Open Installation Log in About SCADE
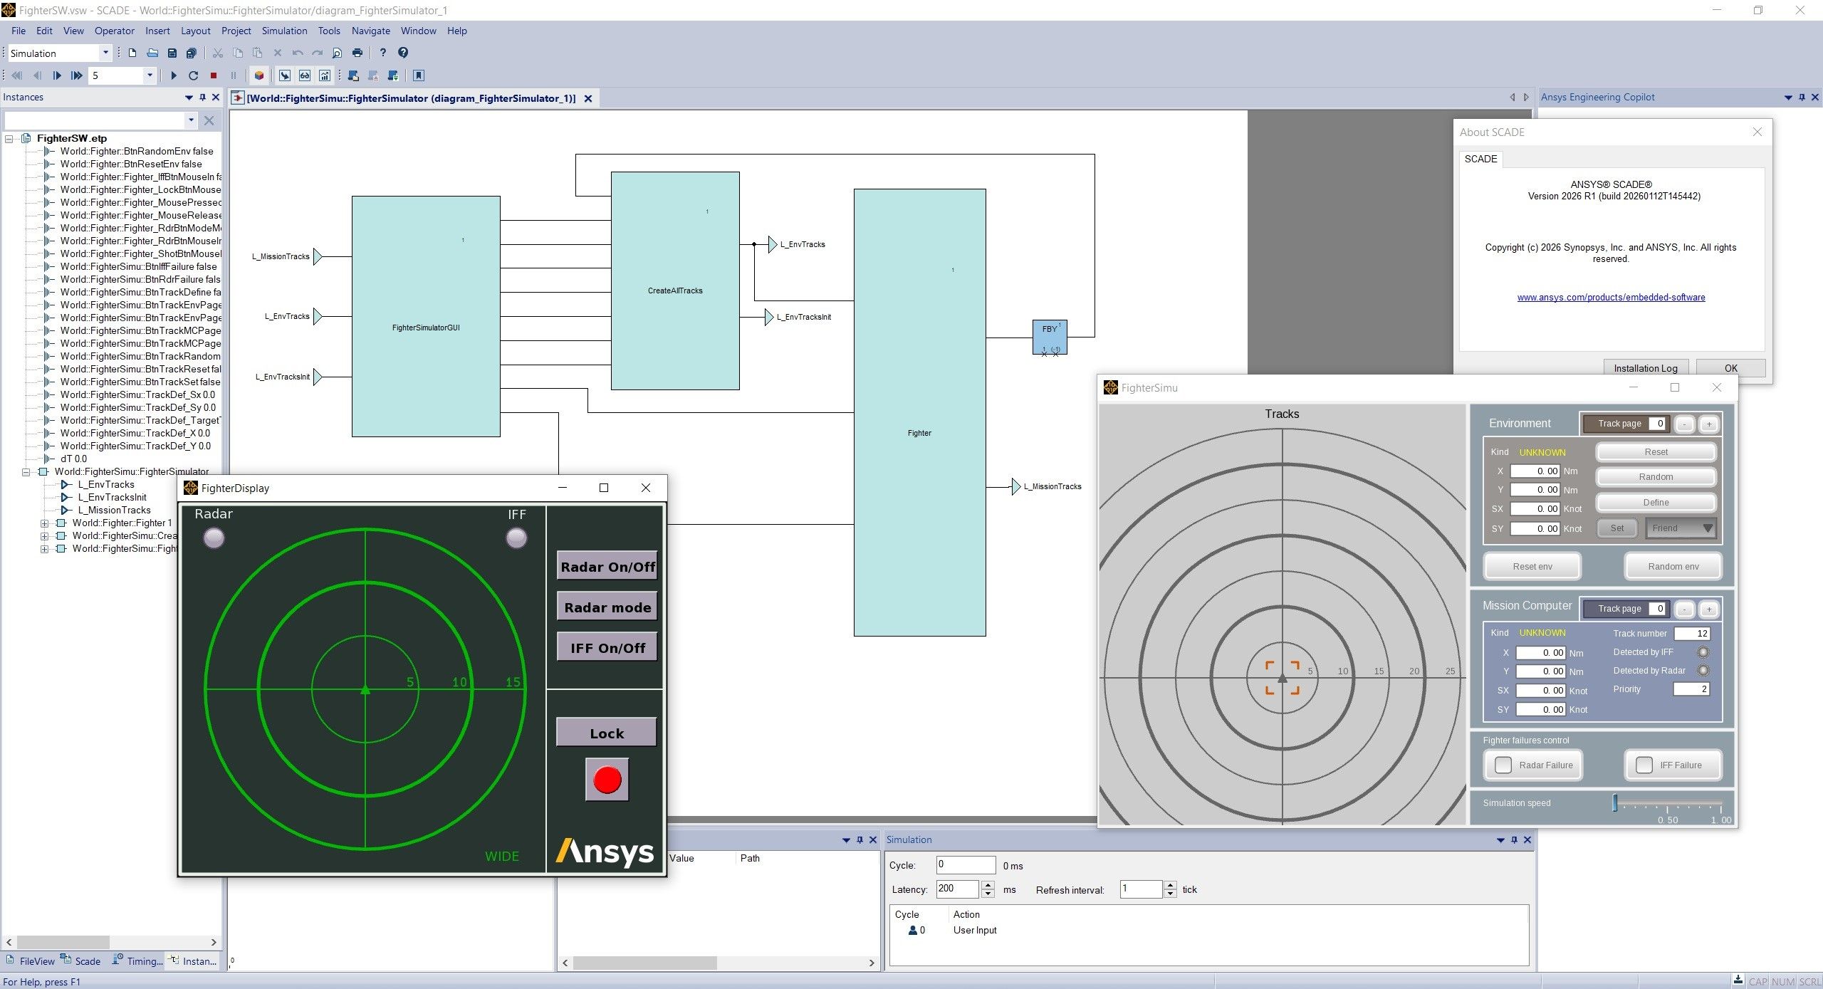This screenshot has height=989, width=1823. (x=1646, y=368)
